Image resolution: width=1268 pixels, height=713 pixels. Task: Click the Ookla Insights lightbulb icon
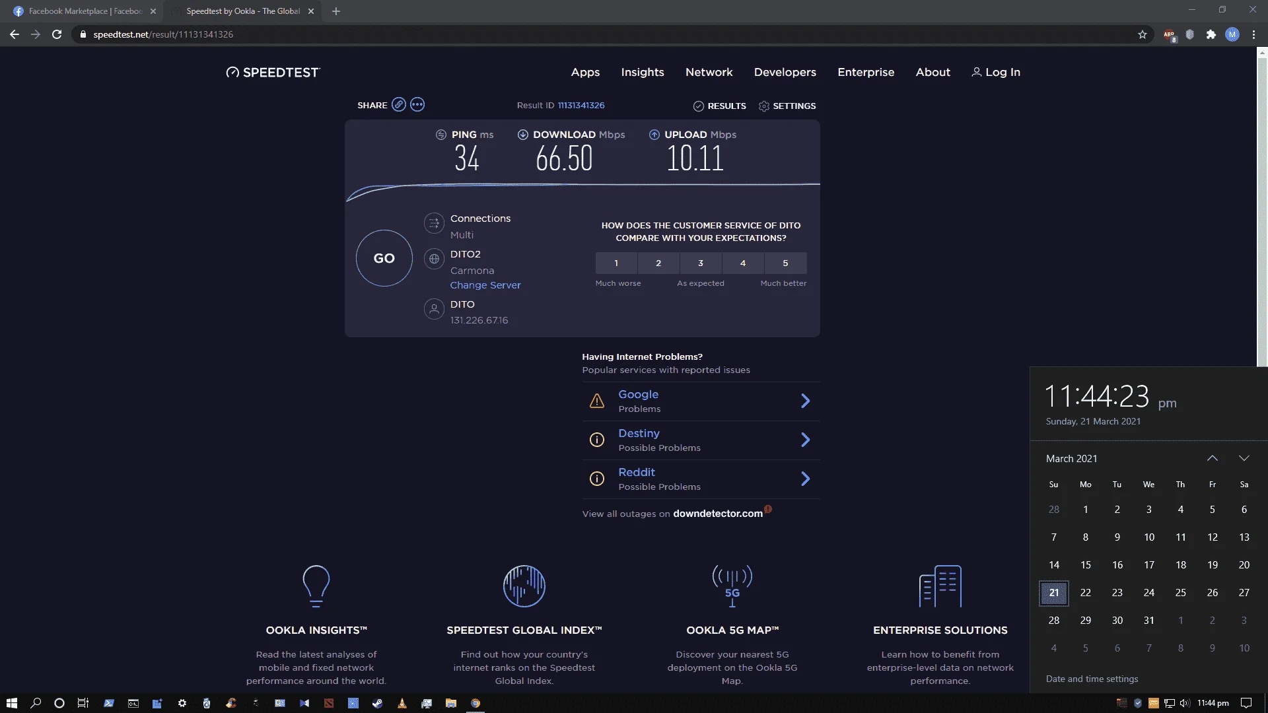[x=316, y=586]
